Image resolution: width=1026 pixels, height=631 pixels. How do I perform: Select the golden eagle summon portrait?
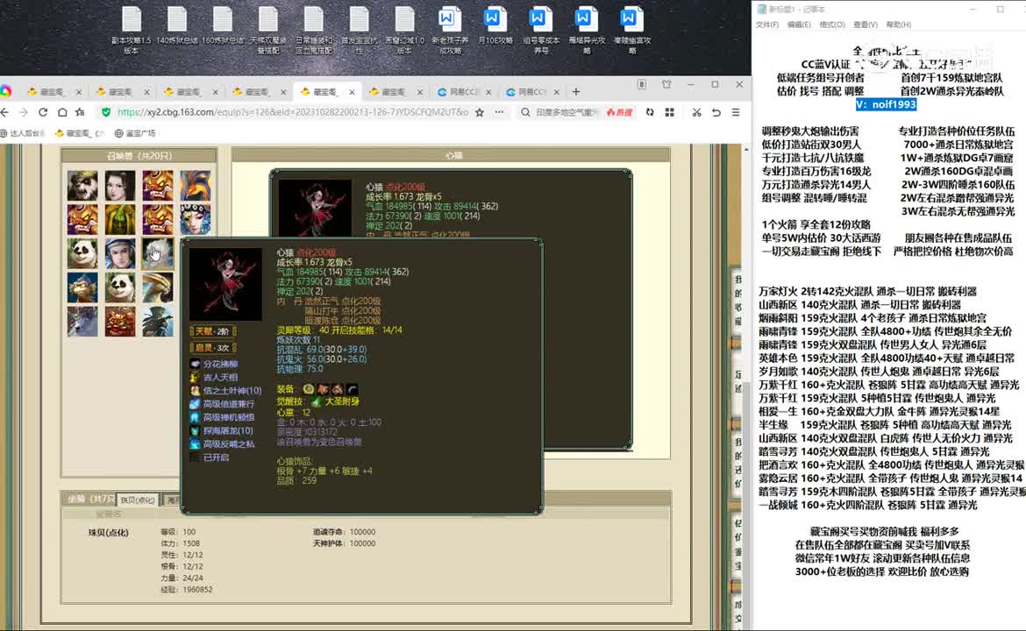[x=158, y=287]
